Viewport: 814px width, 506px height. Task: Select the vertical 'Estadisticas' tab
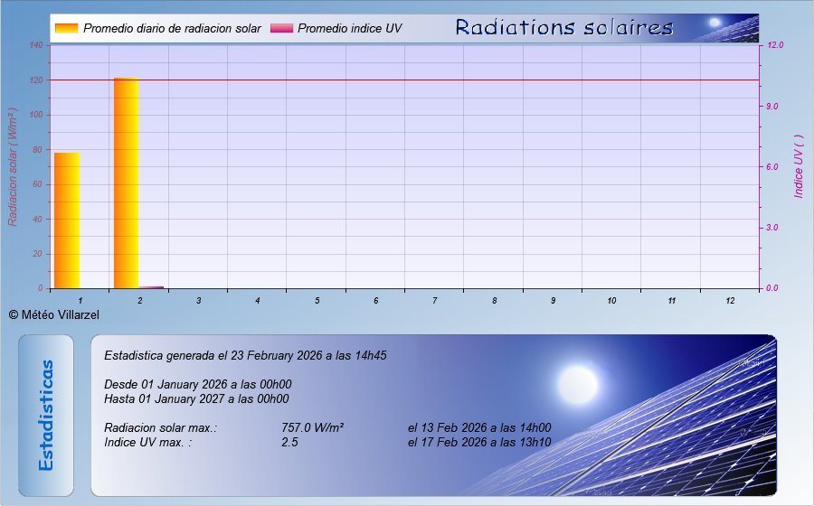click(46, 415)
